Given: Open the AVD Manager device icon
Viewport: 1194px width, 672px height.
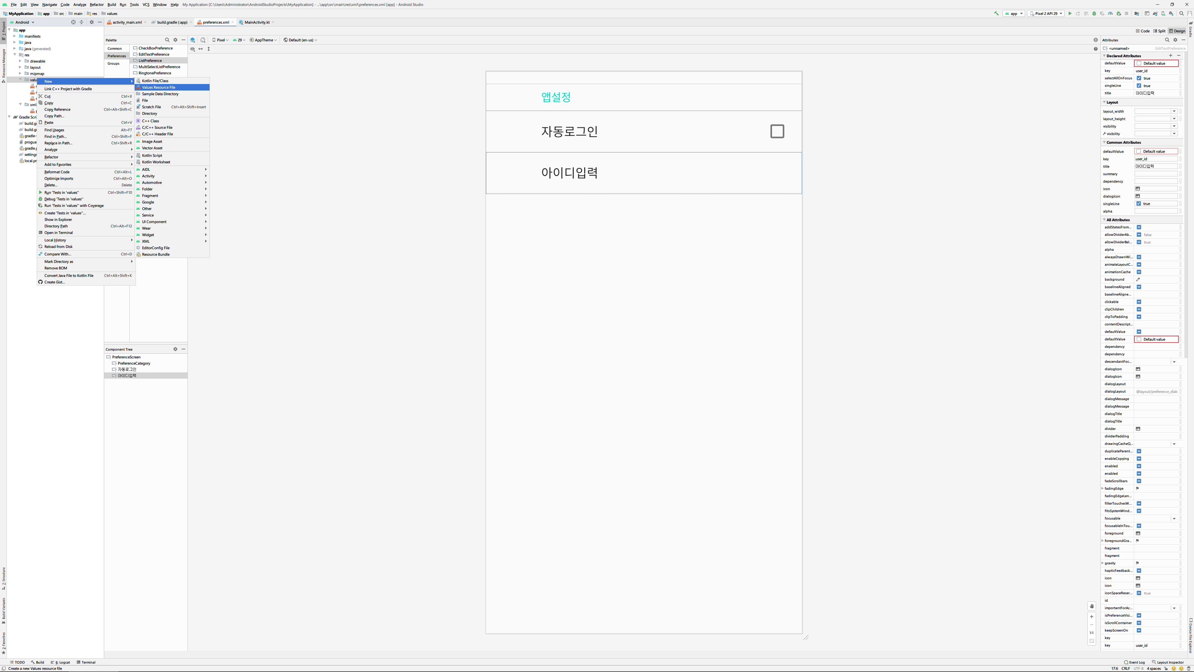Looking at the screenshot, I should coord(1163,13).
